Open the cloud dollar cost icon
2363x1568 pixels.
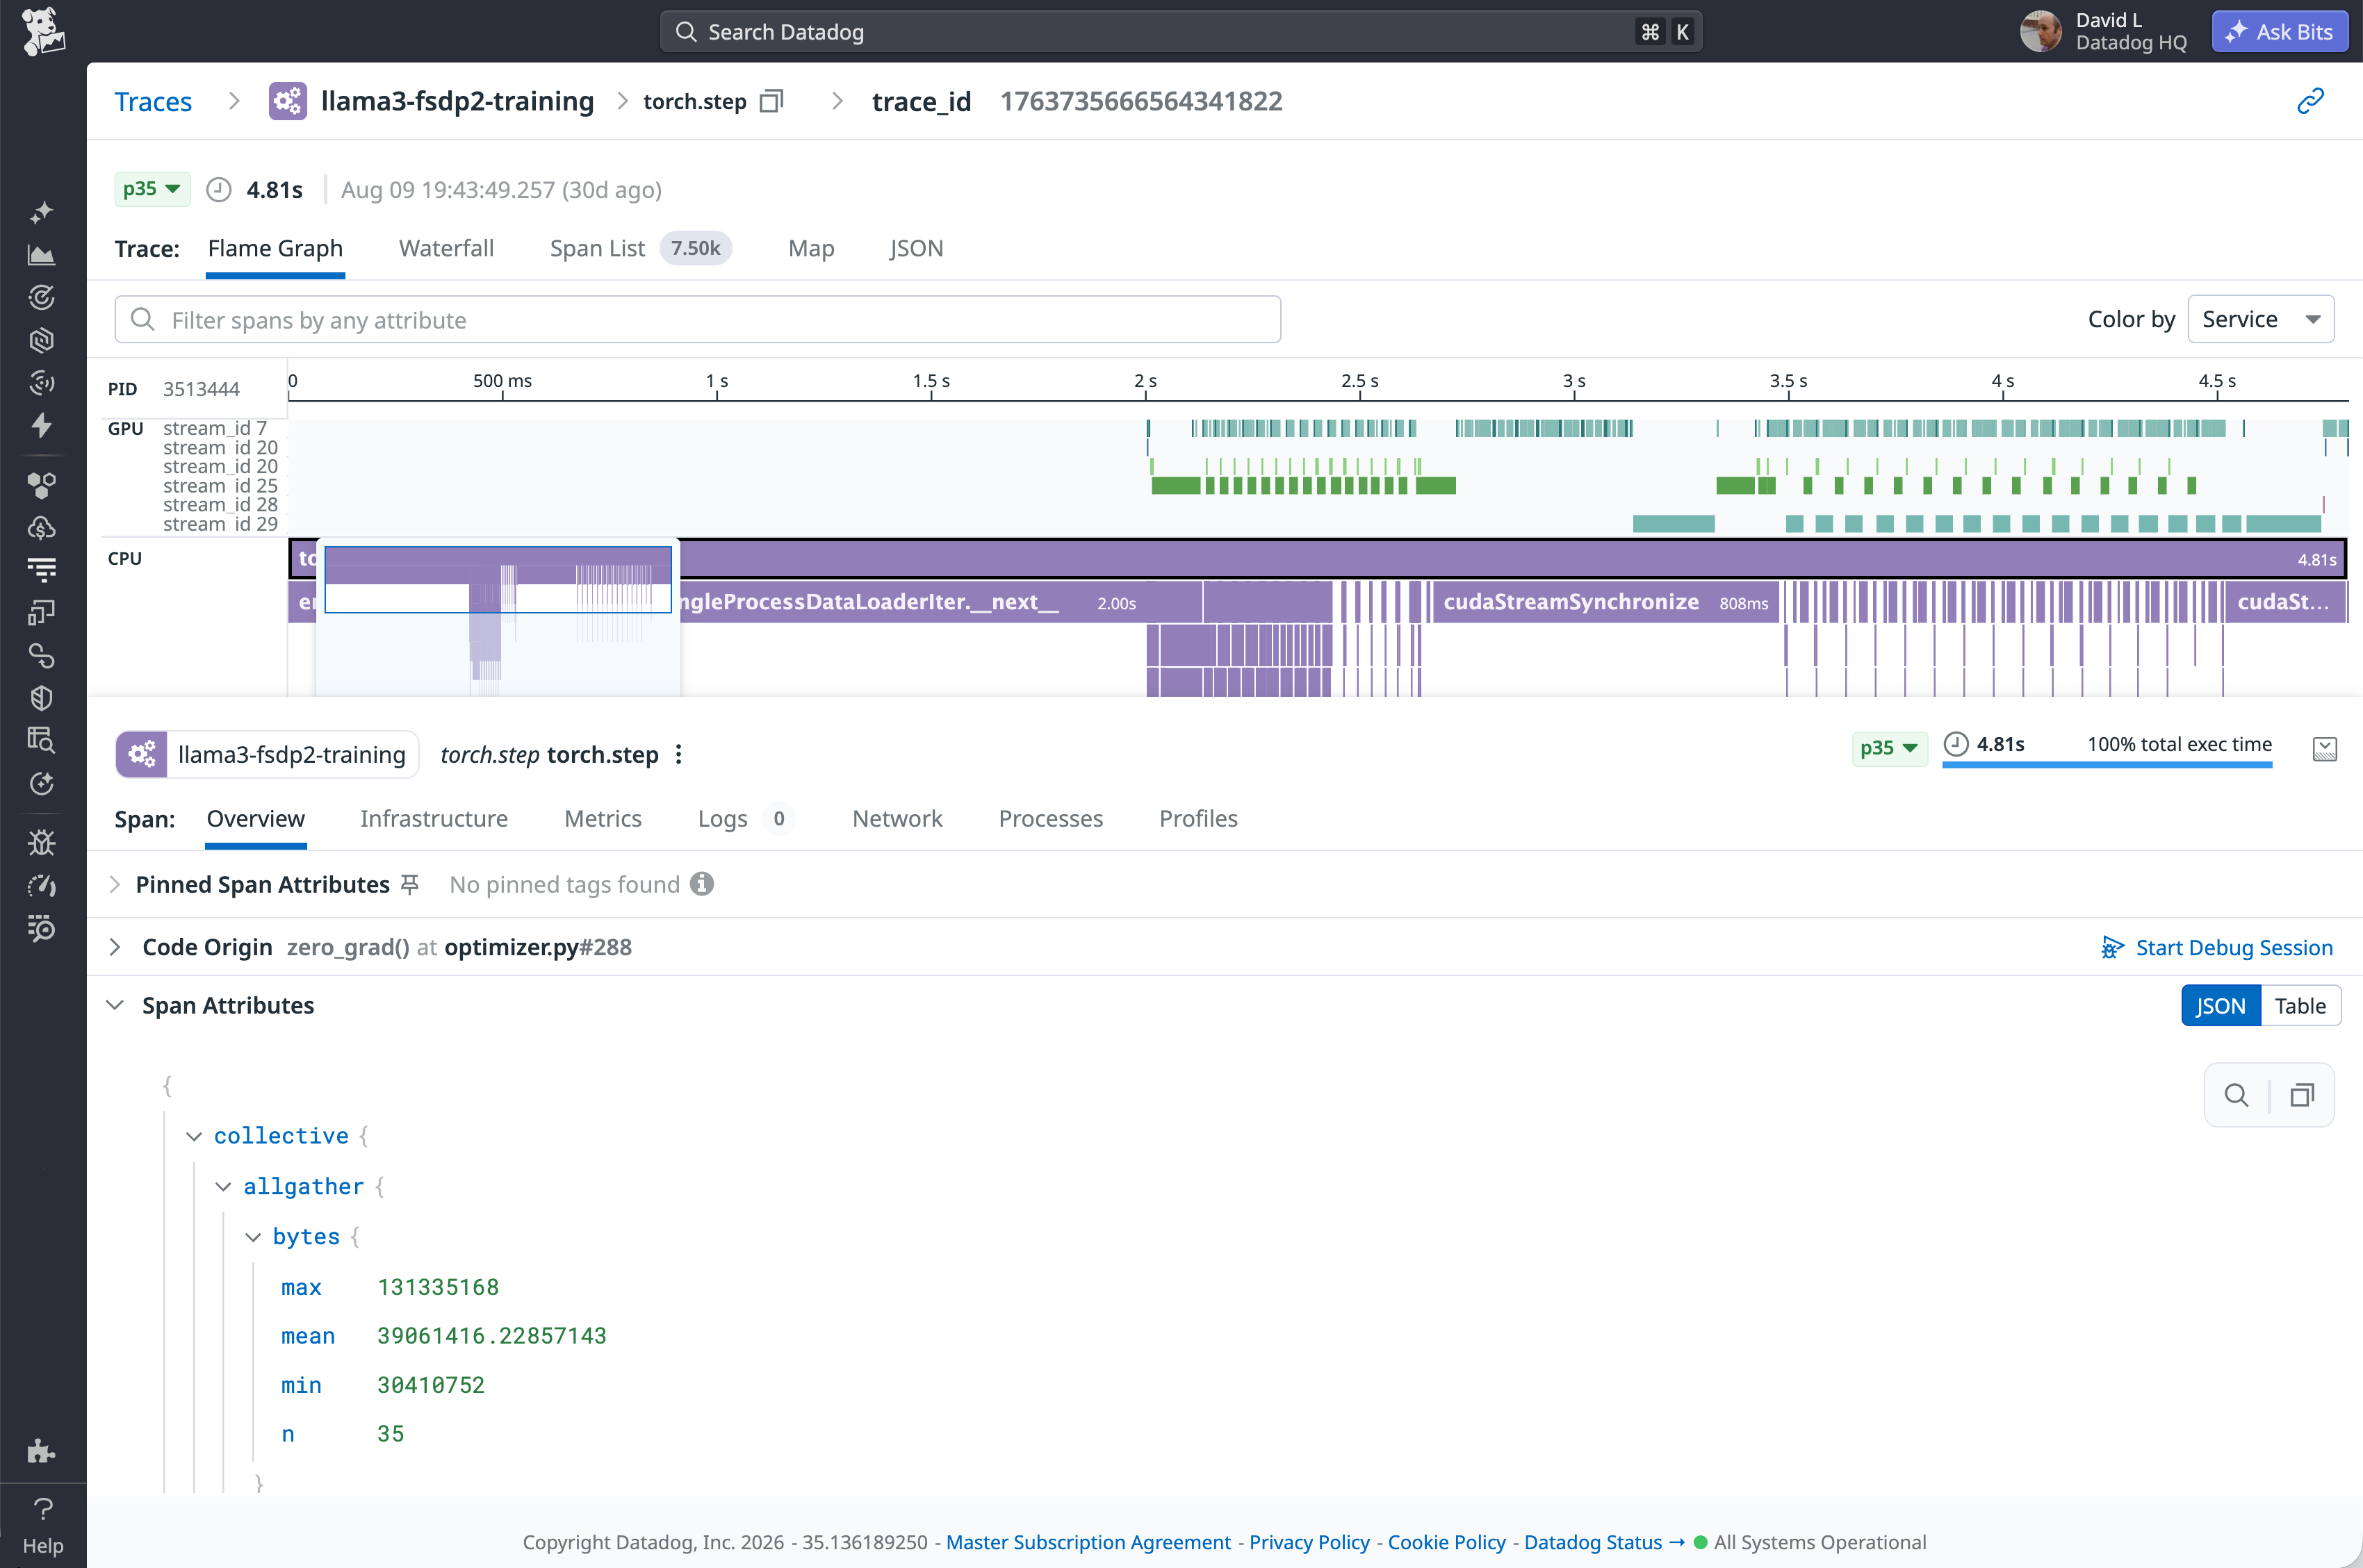pyautogui.click(x=42, y=528)
